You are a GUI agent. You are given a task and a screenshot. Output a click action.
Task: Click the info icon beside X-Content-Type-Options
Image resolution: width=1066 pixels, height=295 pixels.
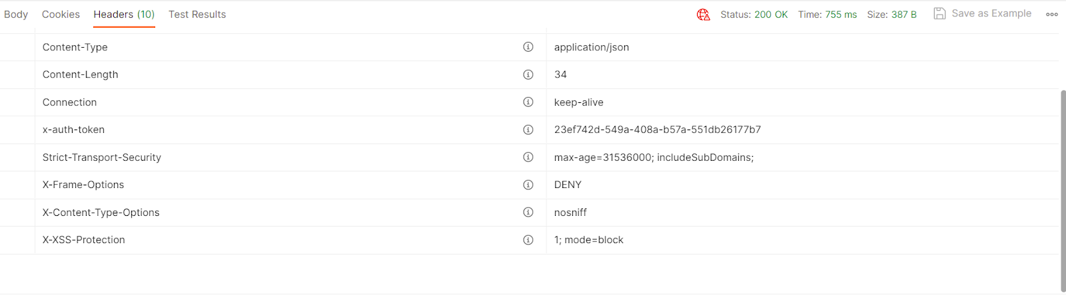(x=528, y=213)
